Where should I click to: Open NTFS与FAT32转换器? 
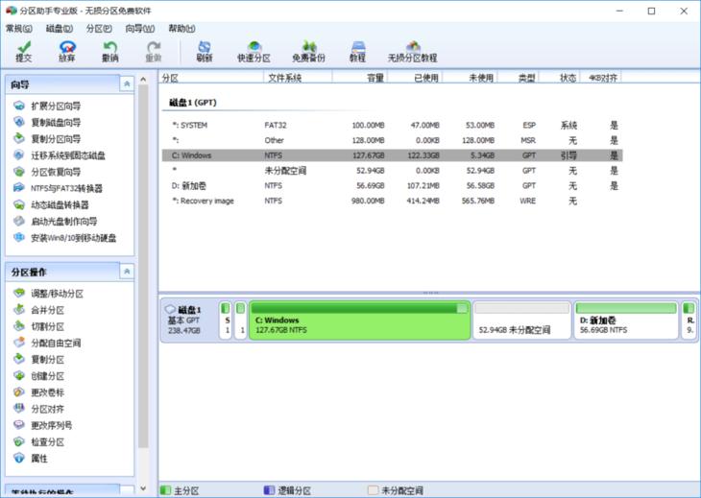(x=59, y=188)
